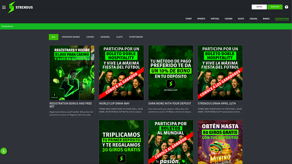Open the 60 giros gratis Mining banner

tap(220, 142)
